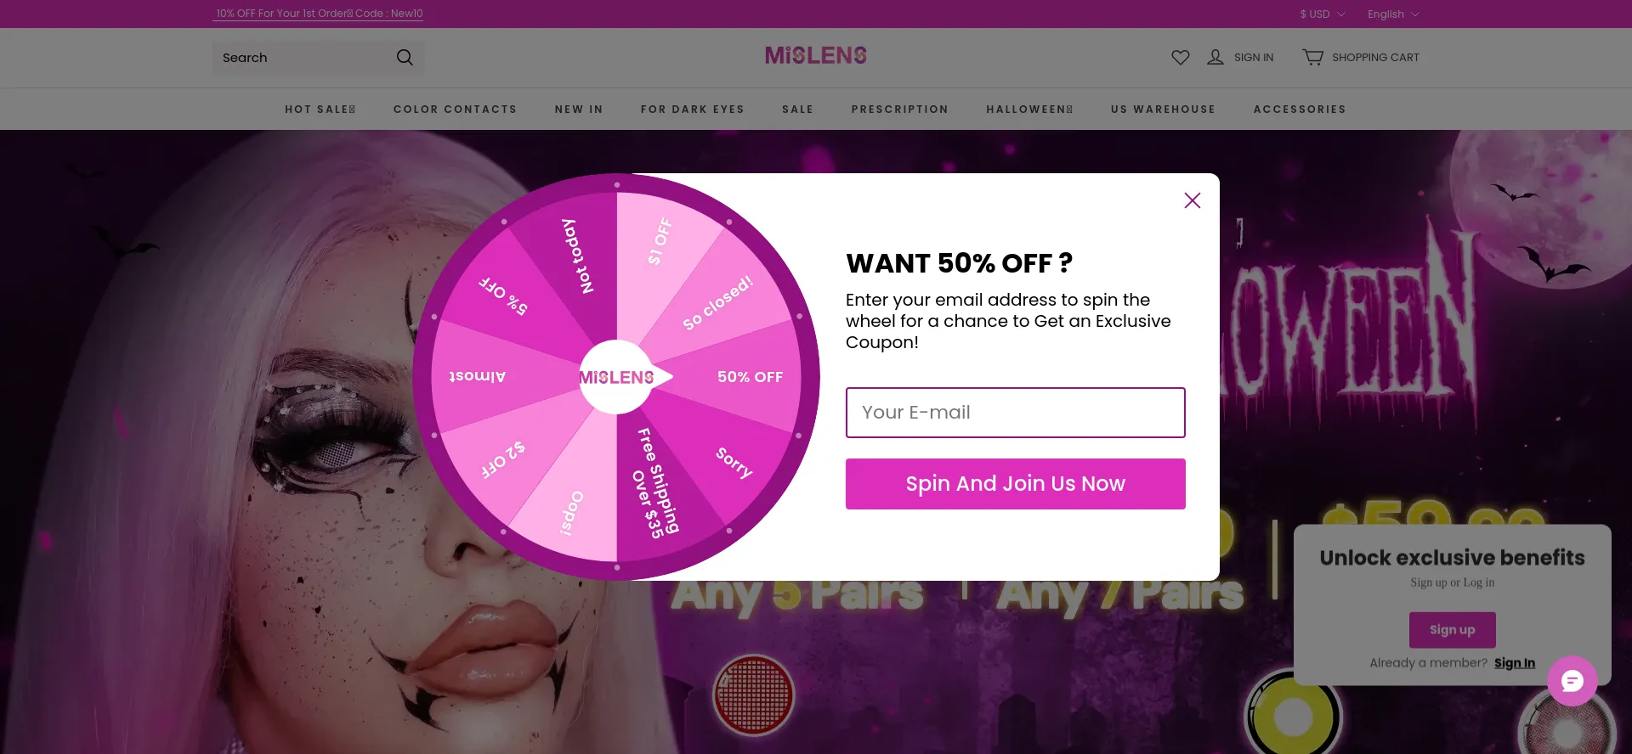Click the red contact lens thumbnail
This screenshot has width=1632, height=754.
753,695
